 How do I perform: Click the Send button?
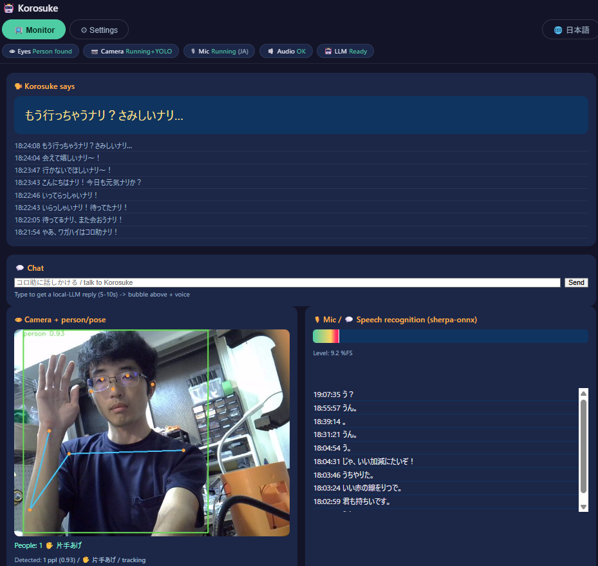[576, 282]
